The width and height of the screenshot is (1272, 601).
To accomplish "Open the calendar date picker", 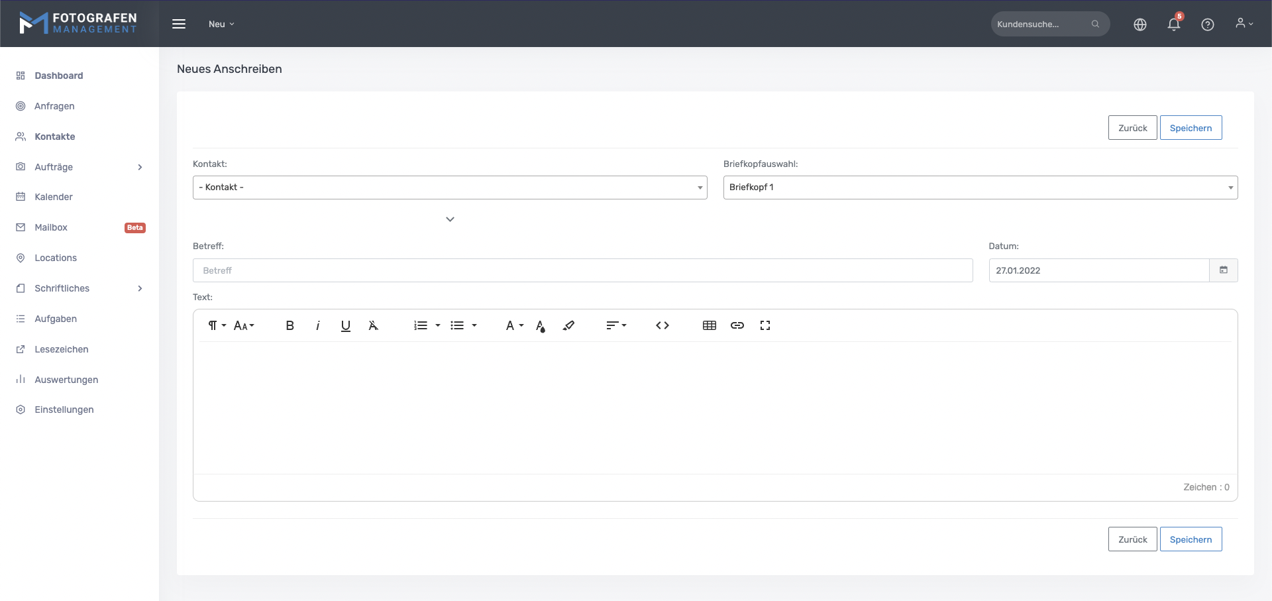I will point(1223,270).
